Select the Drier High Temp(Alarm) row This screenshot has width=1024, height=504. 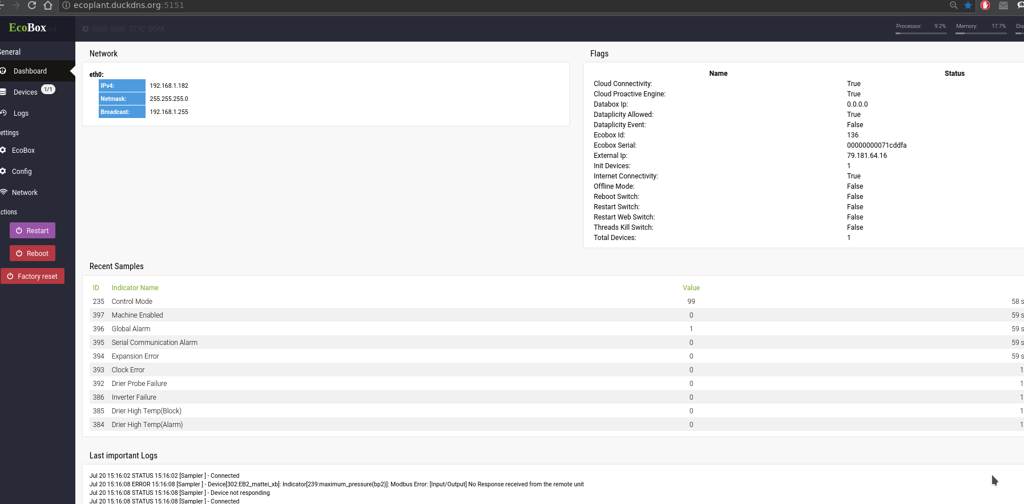pos(557,425)
